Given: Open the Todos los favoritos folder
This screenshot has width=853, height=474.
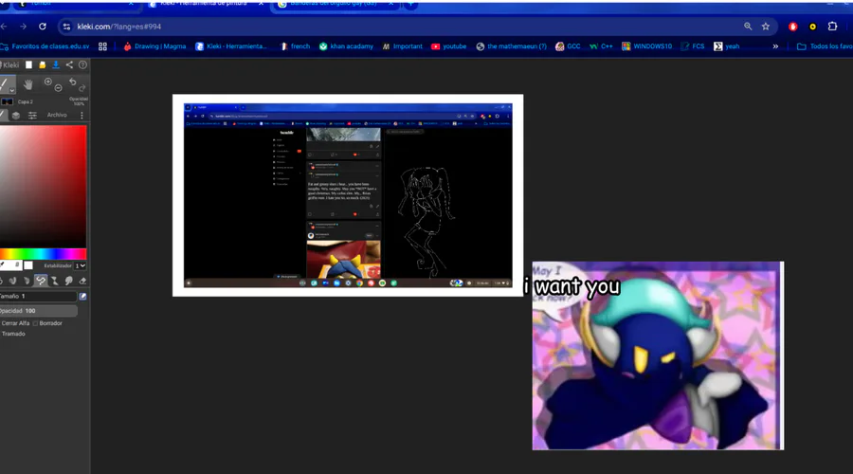Looking at the screenshot, I should click(825, 46).
